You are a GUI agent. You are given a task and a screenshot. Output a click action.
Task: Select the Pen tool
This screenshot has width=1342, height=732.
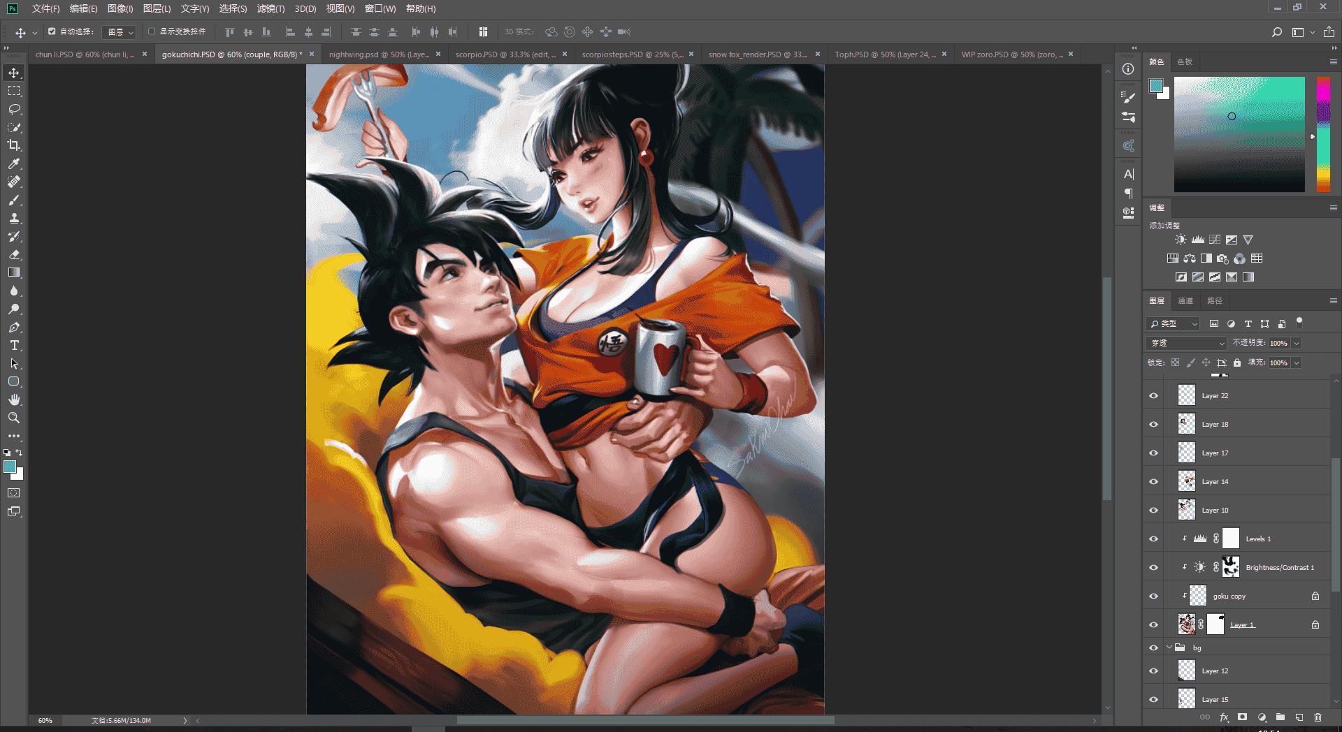click(14, 327)
